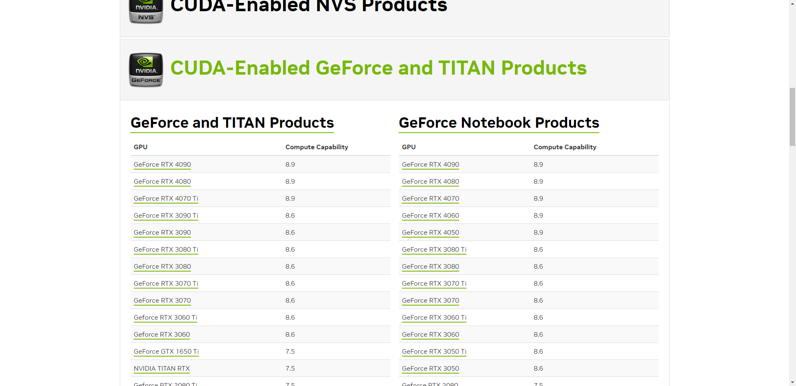Click the 7.5 value in the GeForce GTX 1650 Ti row
This screenshot has height=386, width=796.
pos(290,351)
